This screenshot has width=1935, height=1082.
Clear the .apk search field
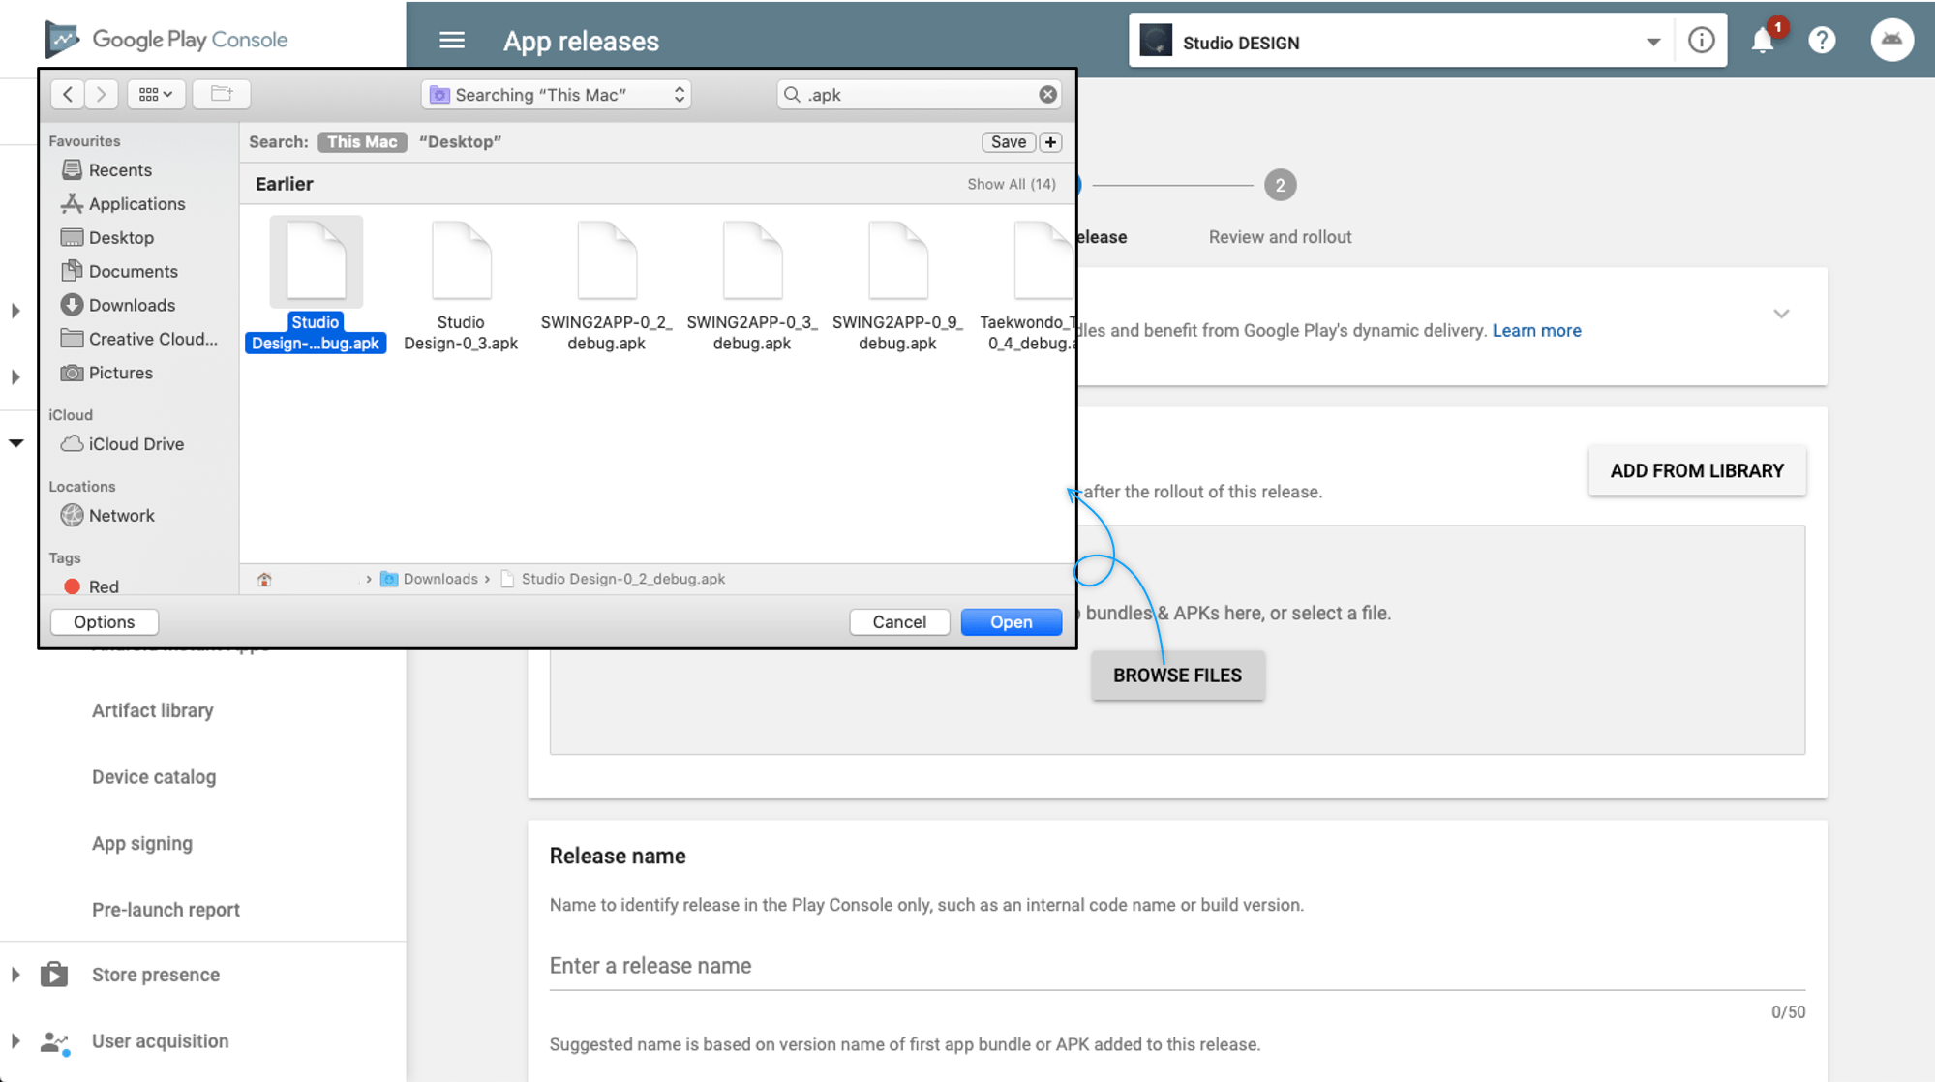tap(1047, 94)
